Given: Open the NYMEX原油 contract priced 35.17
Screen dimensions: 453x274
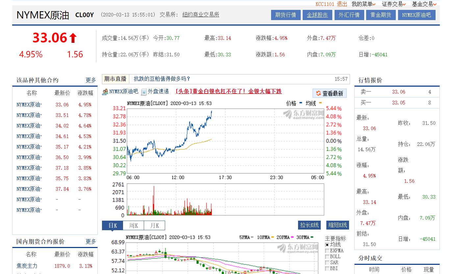Looking at the screenshot, I should [x=29, y=147].
